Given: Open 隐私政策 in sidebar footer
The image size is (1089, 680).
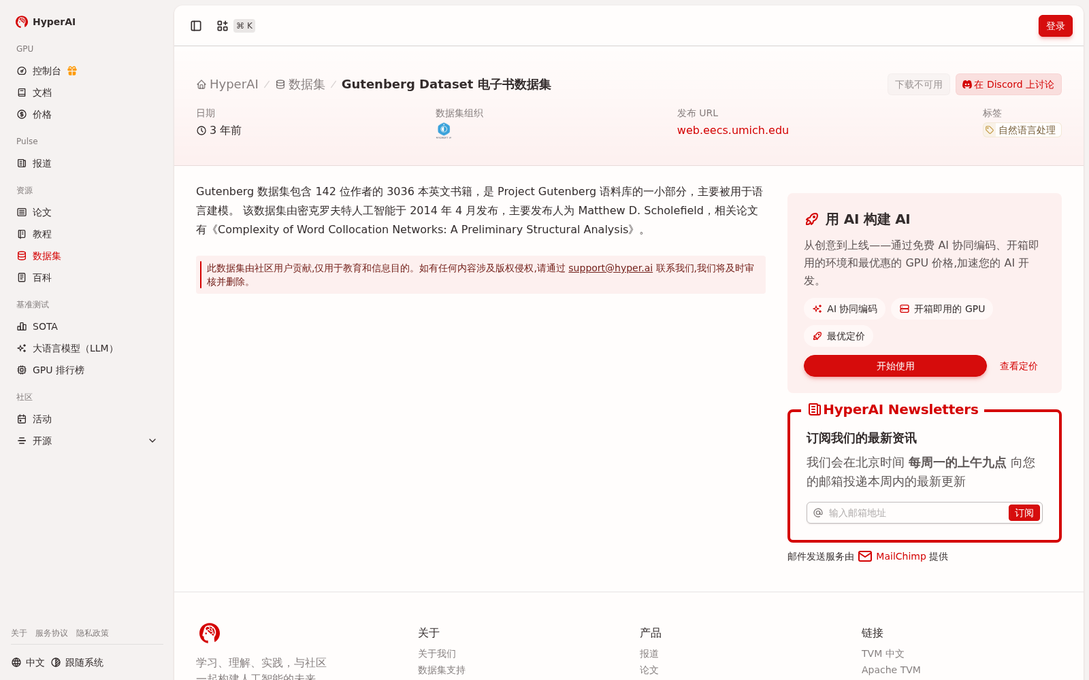Looking at the screenshot, I should (93, 633).
